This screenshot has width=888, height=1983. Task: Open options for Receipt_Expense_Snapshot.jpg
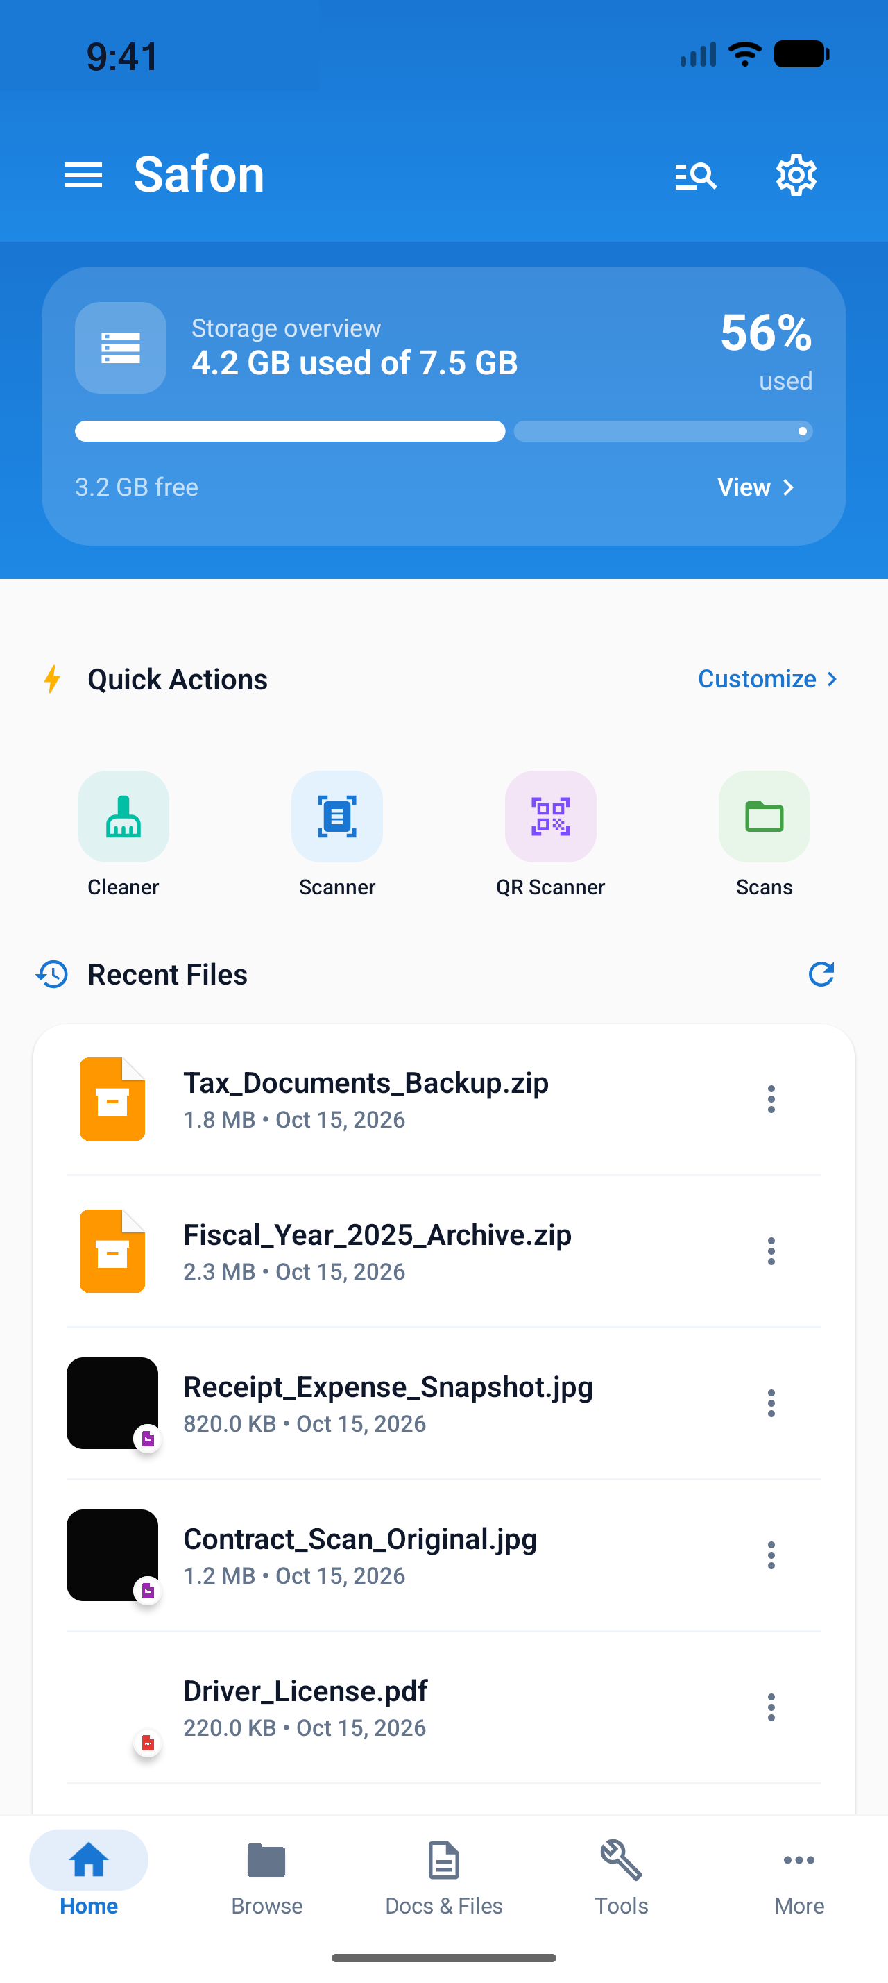[x=771, y=1403]
